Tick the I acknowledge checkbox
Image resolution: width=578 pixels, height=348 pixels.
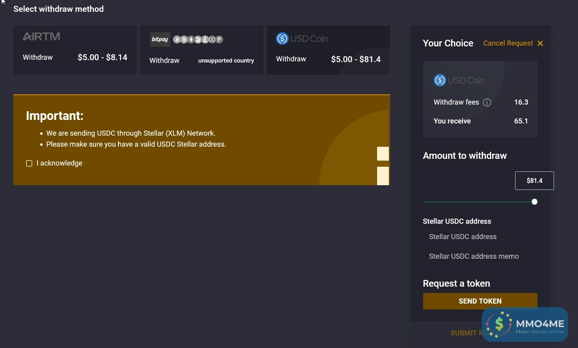[29, 163]
